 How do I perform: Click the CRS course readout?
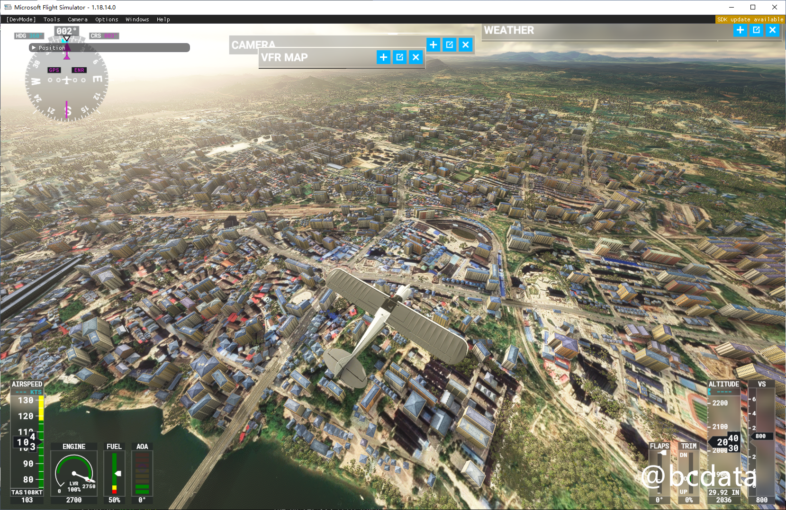pos(104,36)
